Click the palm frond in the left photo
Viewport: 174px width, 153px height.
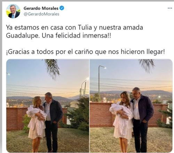tap(52, 68)
